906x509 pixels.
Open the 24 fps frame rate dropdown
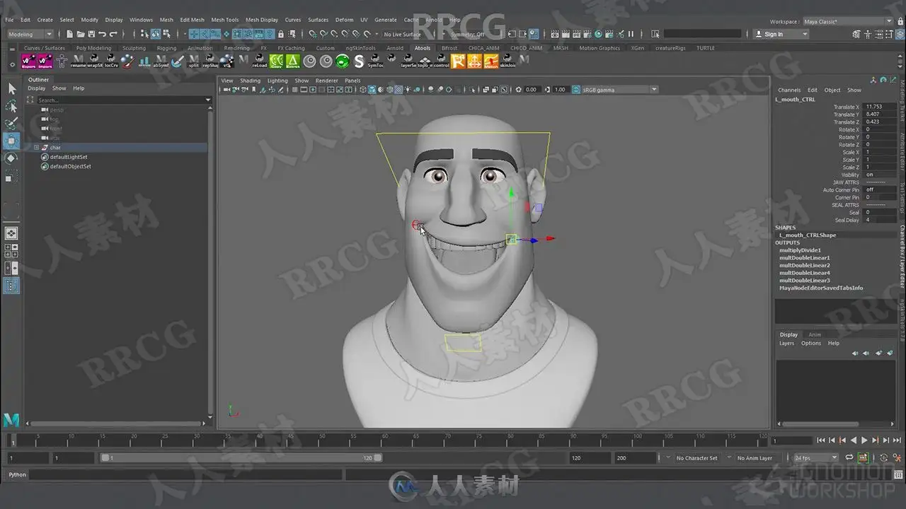point(815,458)
